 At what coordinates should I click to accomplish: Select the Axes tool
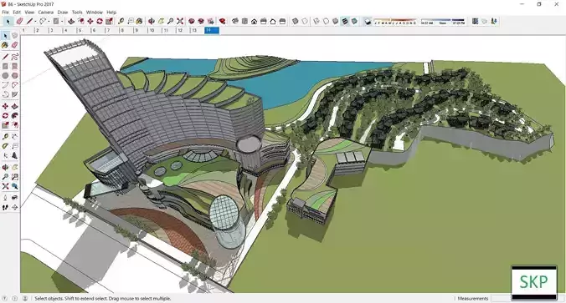point(5,155)
